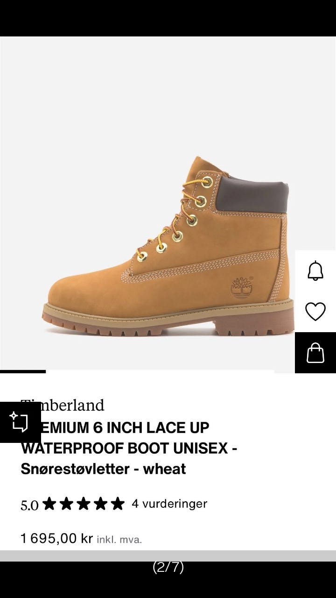The image size is (336, 598).
Task: Click the white part of carousel progress bar
Action: pyautogui.click(x=160, y=372)
